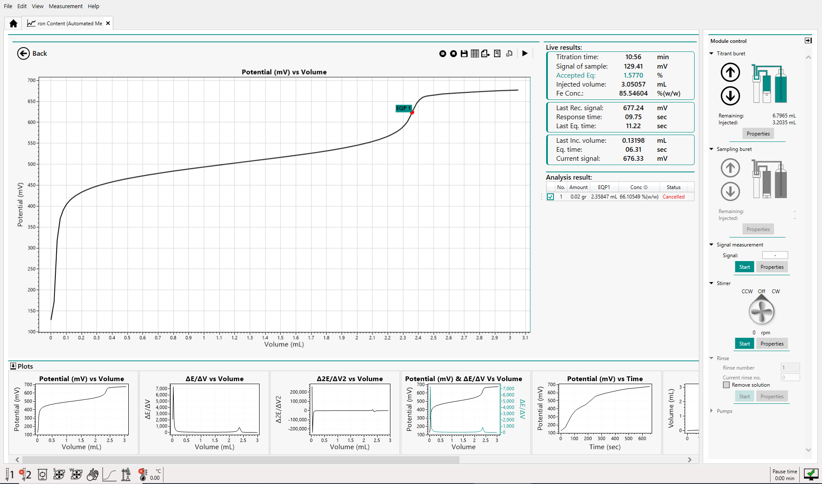Open the Measurement menu
Viewport: 822px width, 484px height.
[x=66, y=6]
